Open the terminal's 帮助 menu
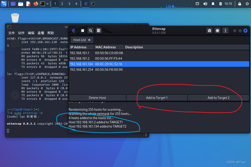 (51, 33)
